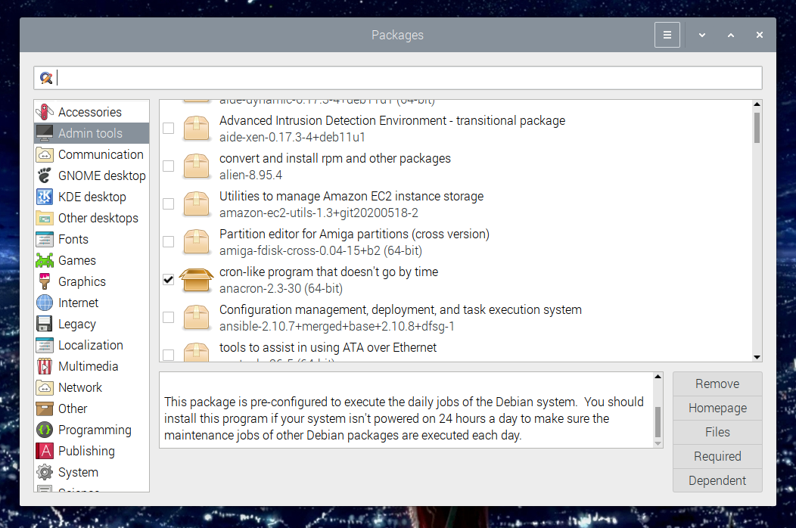The width and height of the screenshot is (796, 528).
Task: Enable the ansible package checkbox
Action: [x=168, y=317]
